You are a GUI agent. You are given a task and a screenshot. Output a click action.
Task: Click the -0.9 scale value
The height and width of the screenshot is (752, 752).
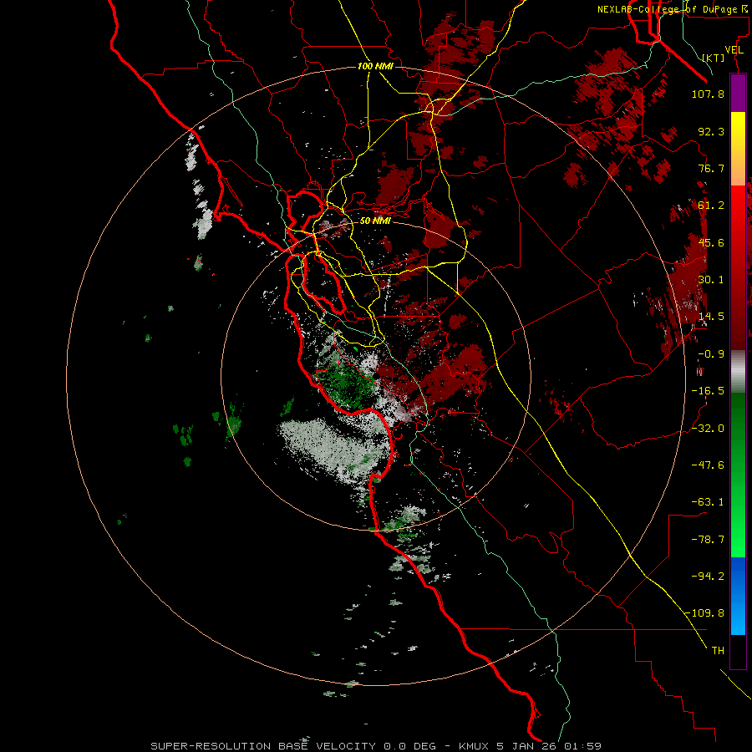click(711, 354)
